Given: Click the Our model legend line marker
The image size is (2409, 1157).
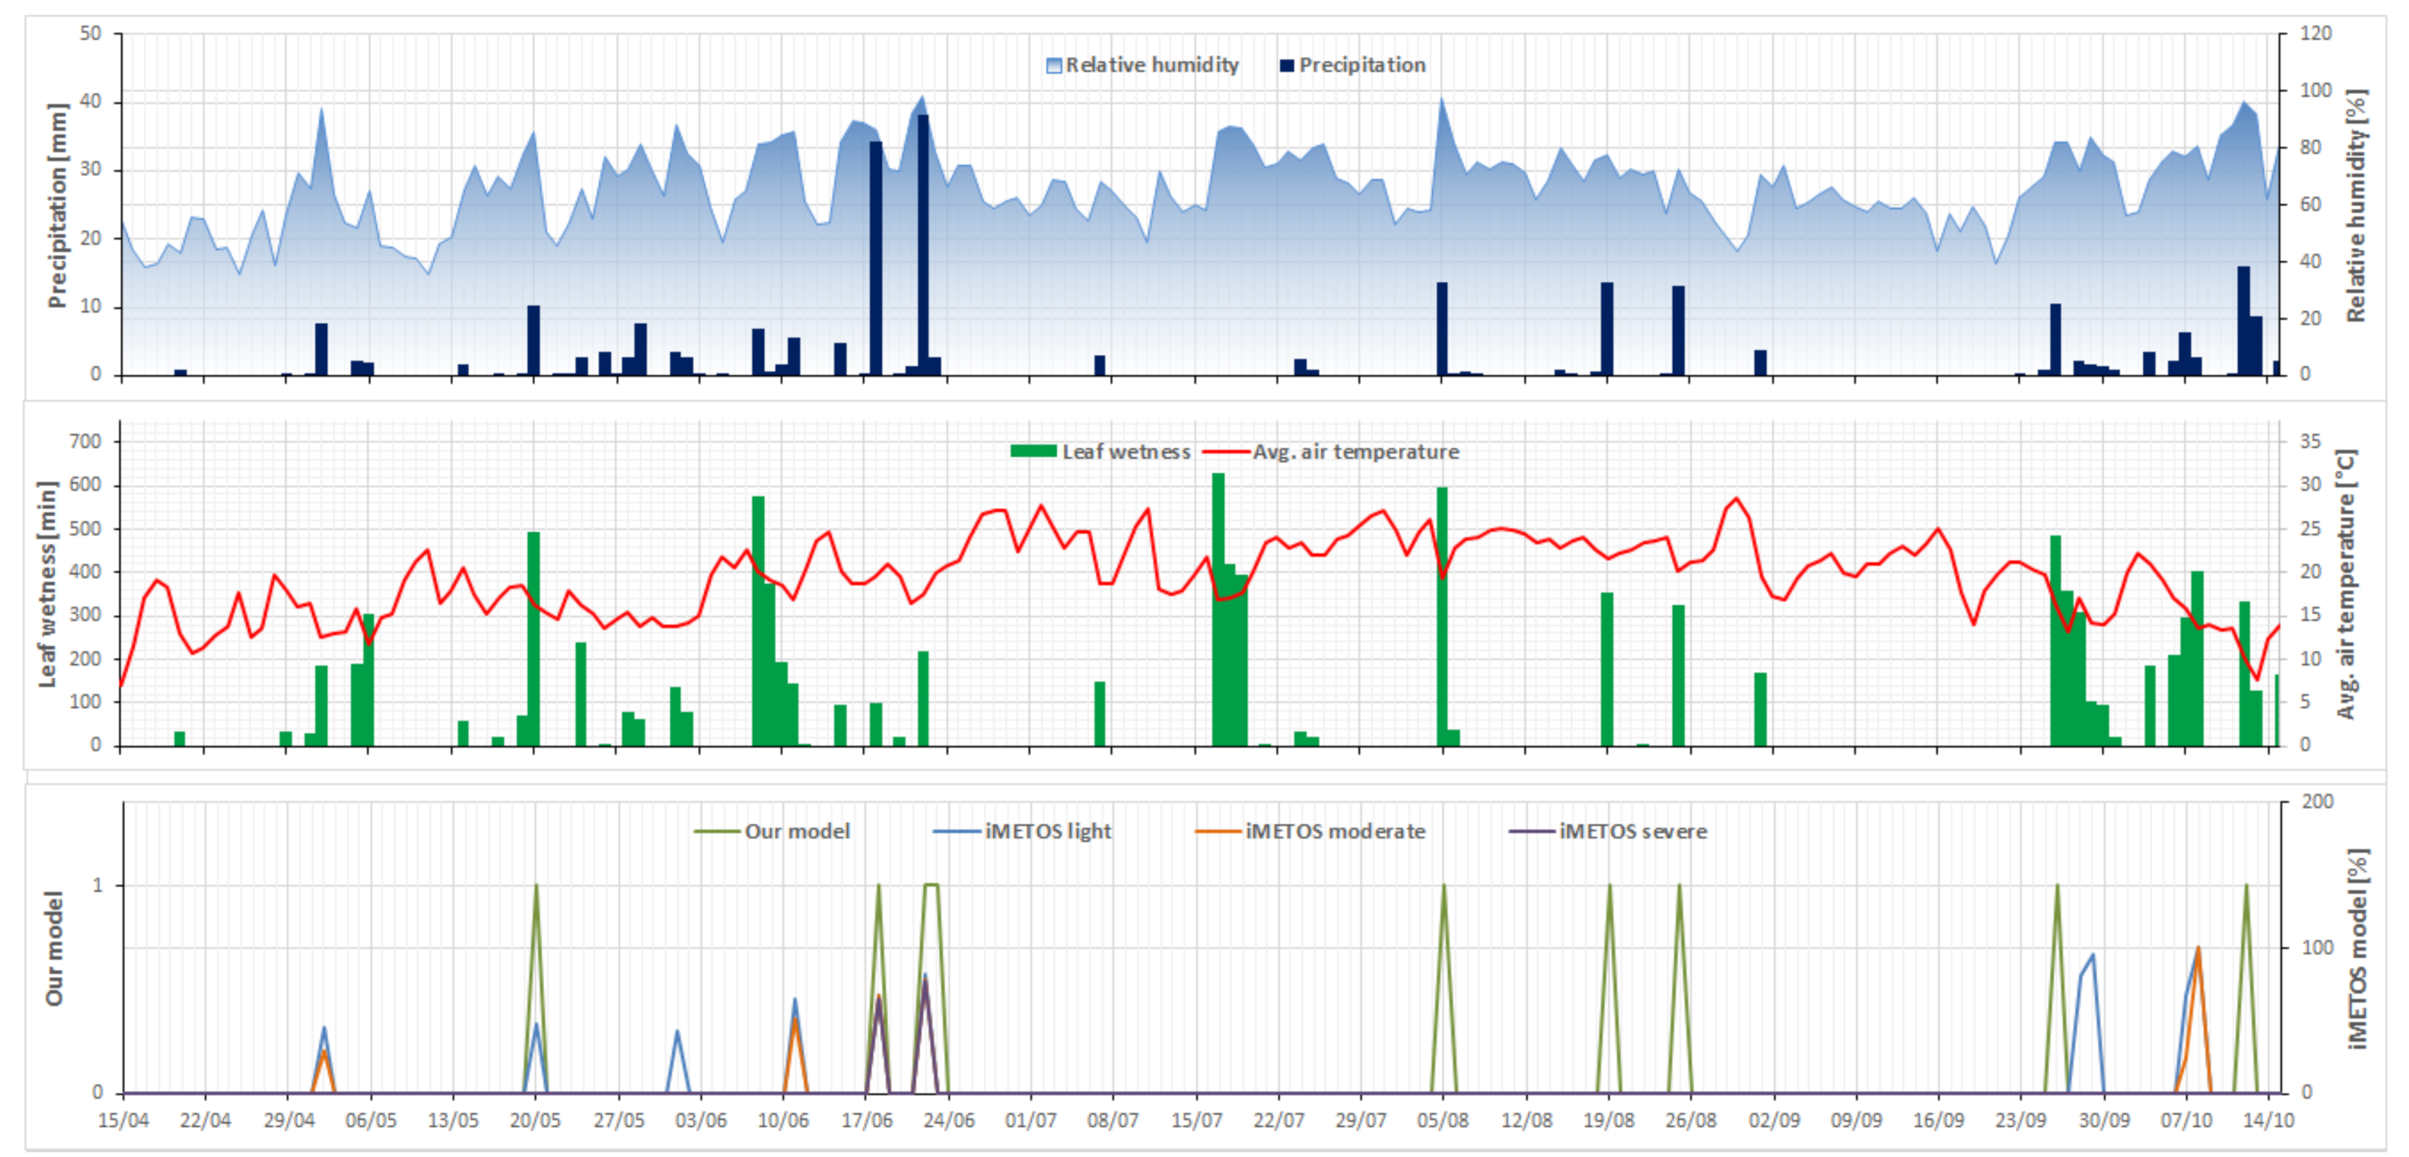Looking at the screenshot, I should (x=716, y=832).
